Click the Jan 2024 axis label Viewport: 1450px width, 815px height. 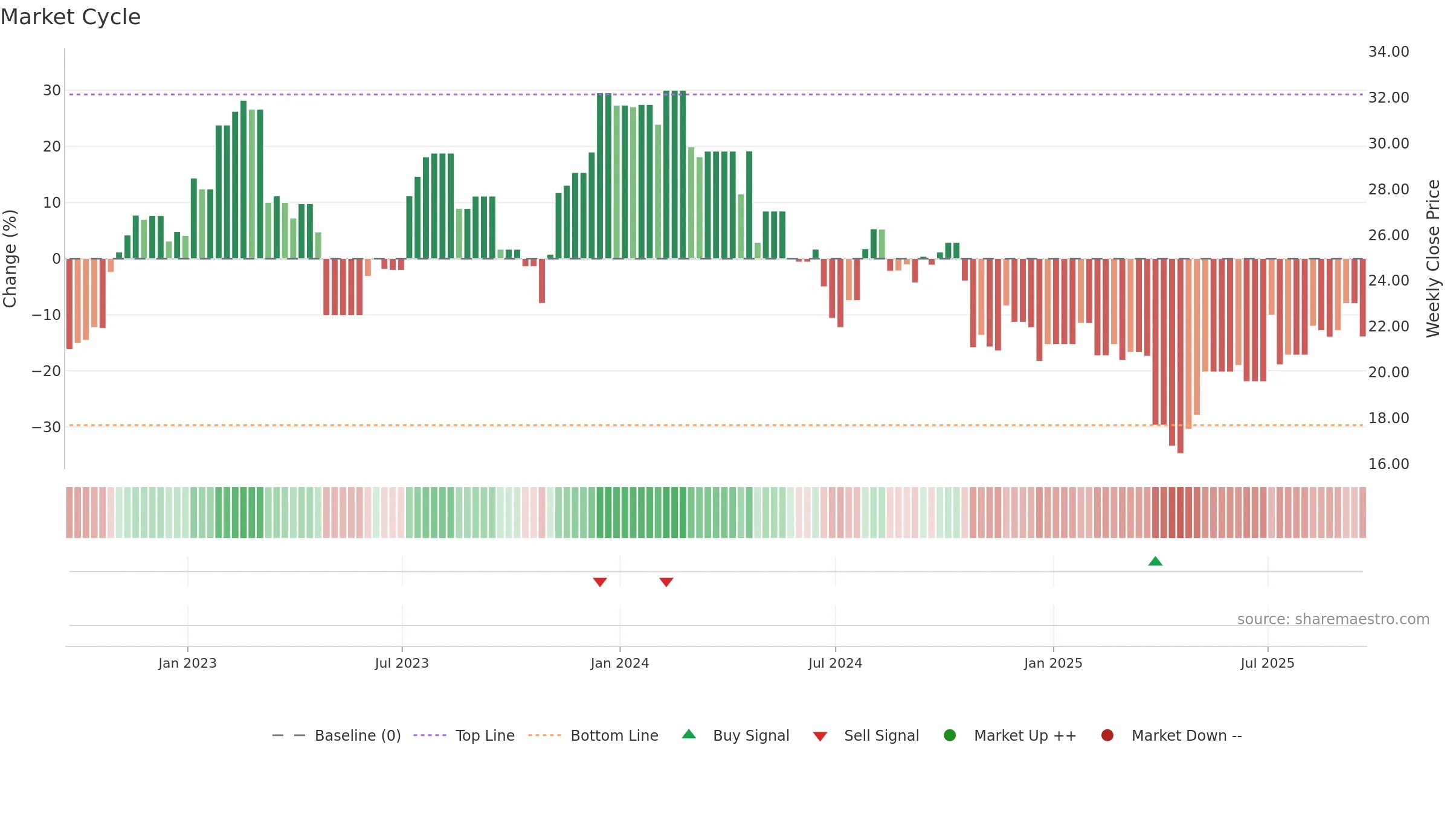620,663
